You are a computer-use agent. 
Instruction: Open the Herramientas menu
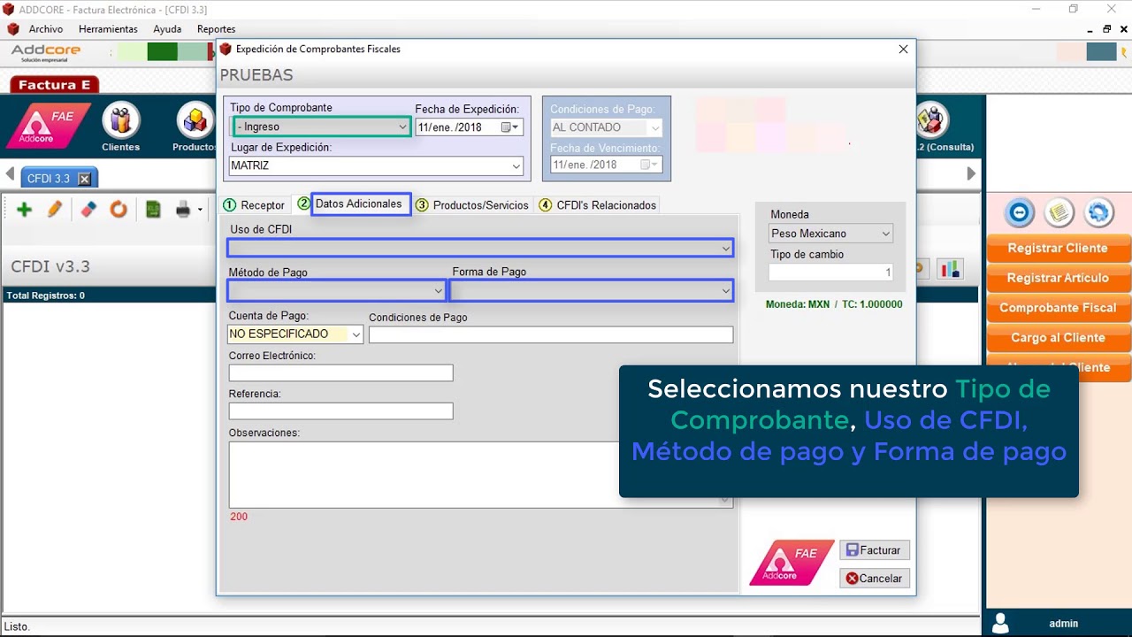pyautogui.click(x=108, y=29)
